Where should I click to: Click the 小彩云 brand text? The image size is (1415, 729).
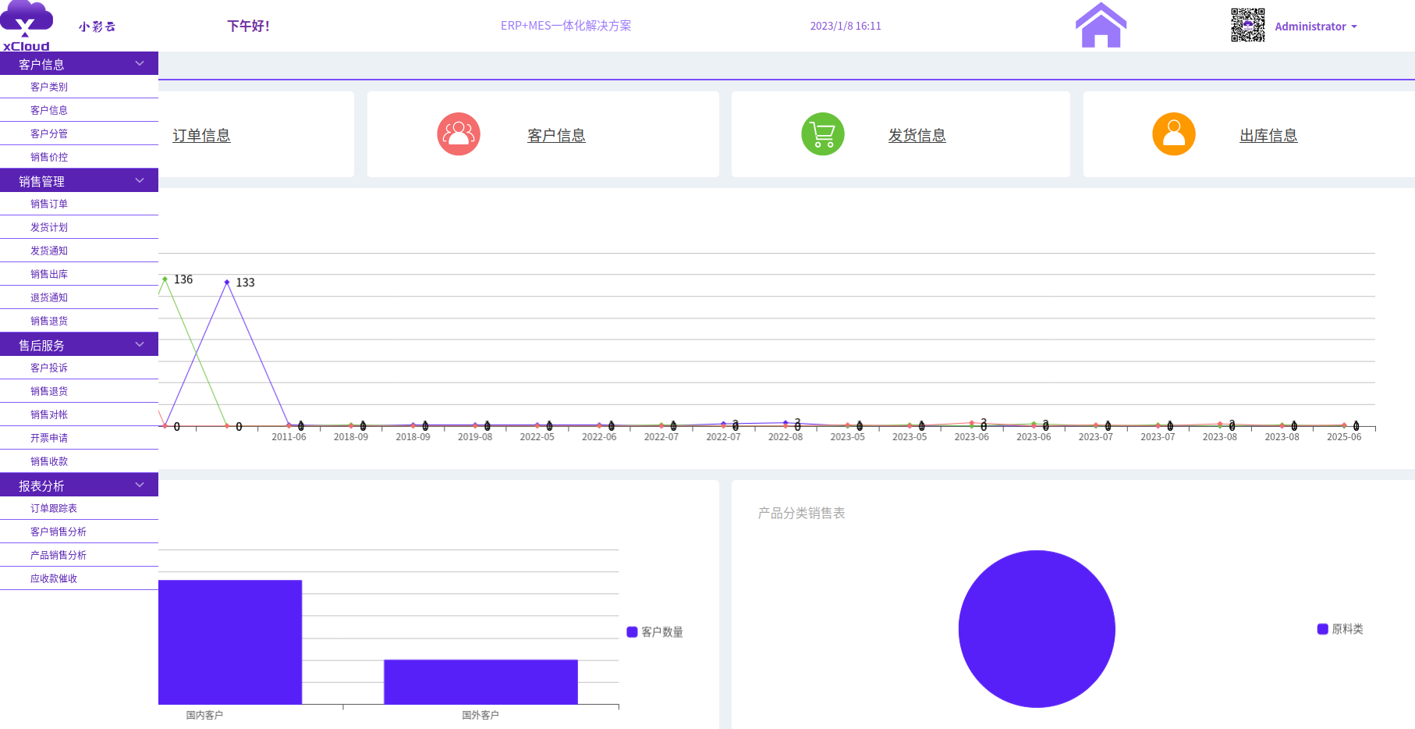pyautogui.click(x=97, y=27)
